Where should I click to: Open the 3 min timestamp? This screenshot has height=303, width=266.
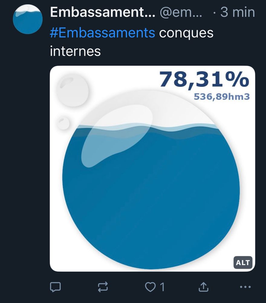click(238, 12)
